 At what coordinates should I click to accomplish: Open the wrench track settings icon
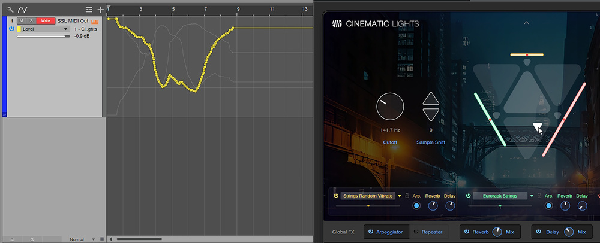coord(9,10)
